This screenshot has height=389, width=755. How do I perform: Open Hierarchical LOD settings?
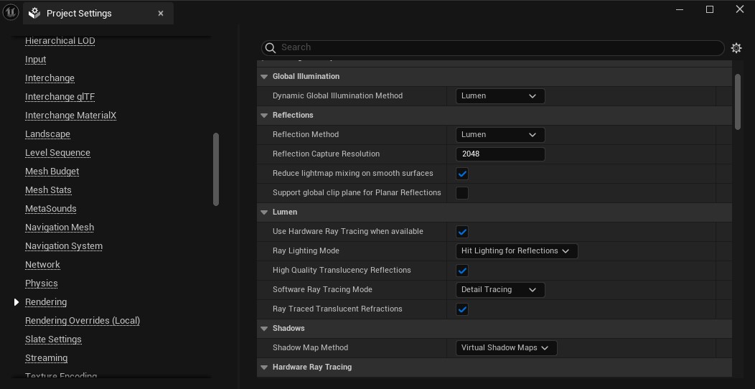(x=60, y=41)
